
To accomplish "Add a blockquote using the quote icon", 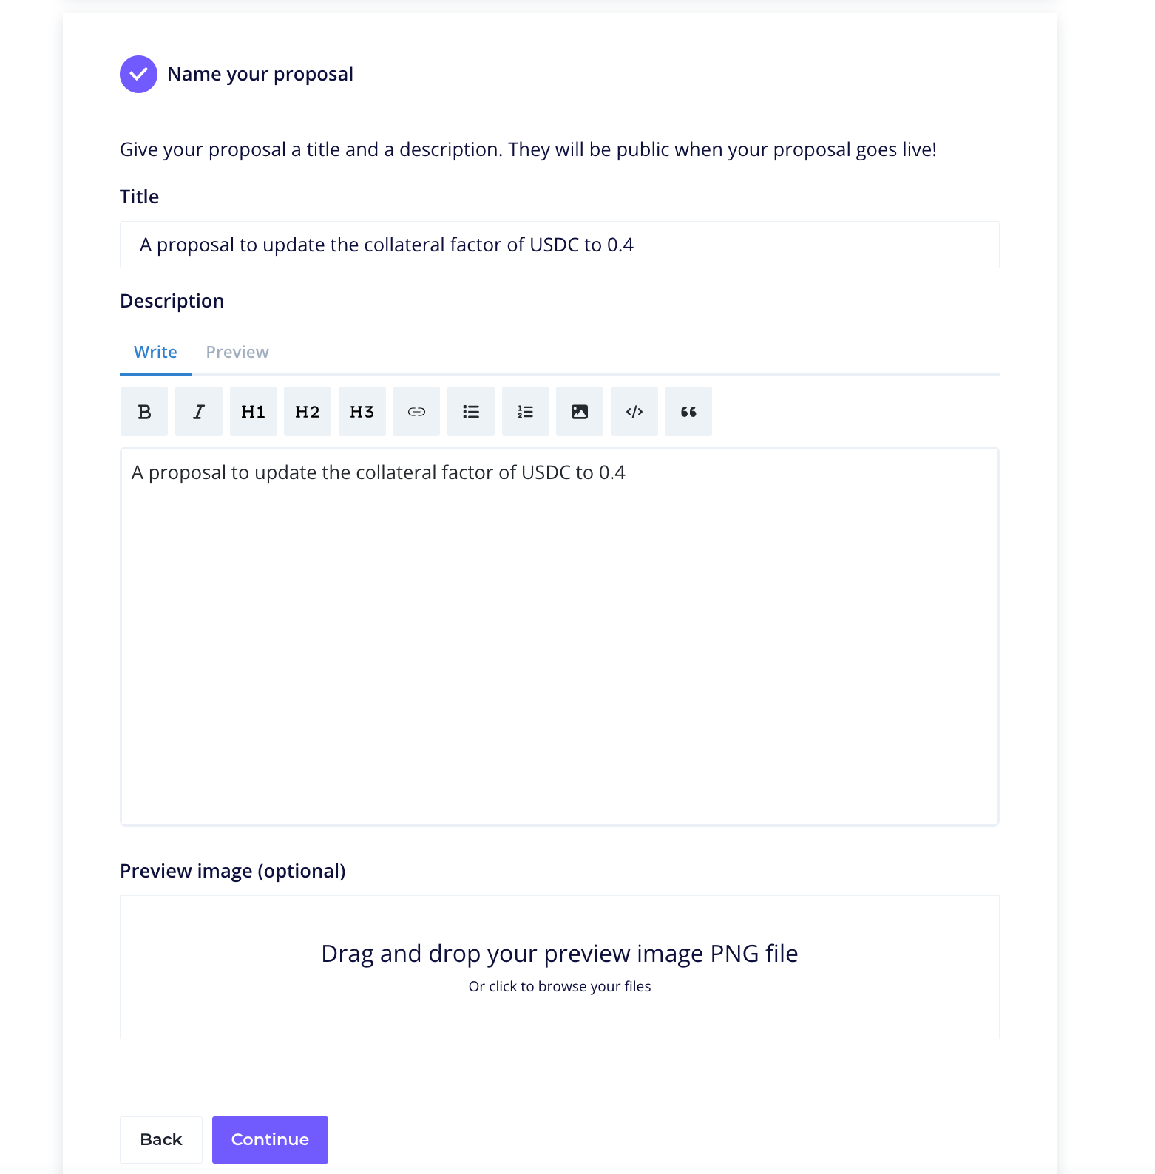I will (688, 412).
